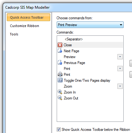The width and height of the screenshot is (132, 133).
Task: Expand the Print row dropdown arrow
Action: (x=120, y=68)
